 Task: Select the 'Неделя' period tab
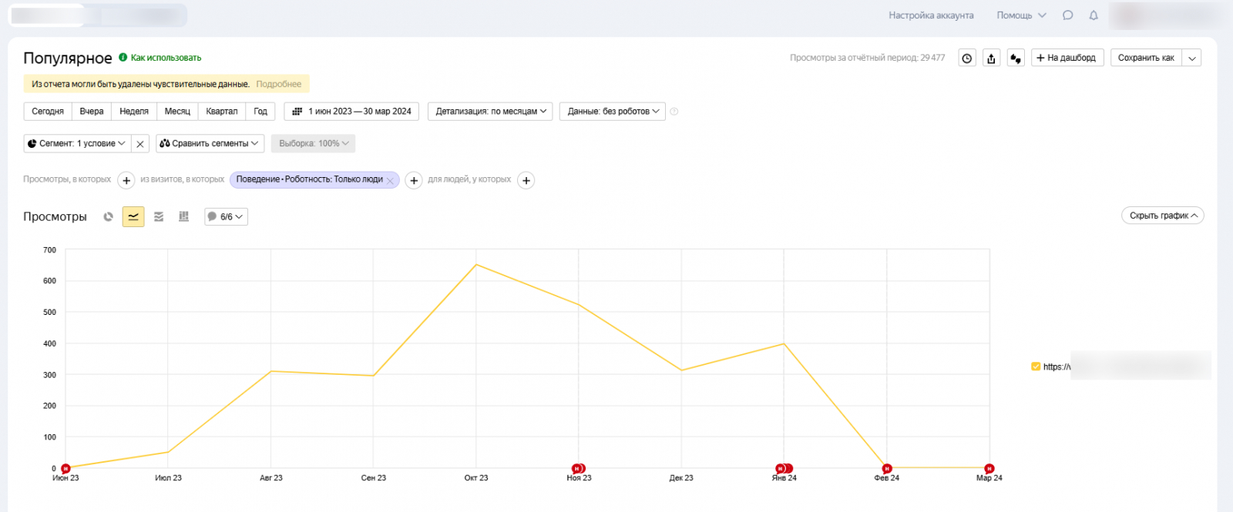pos(134,112)
